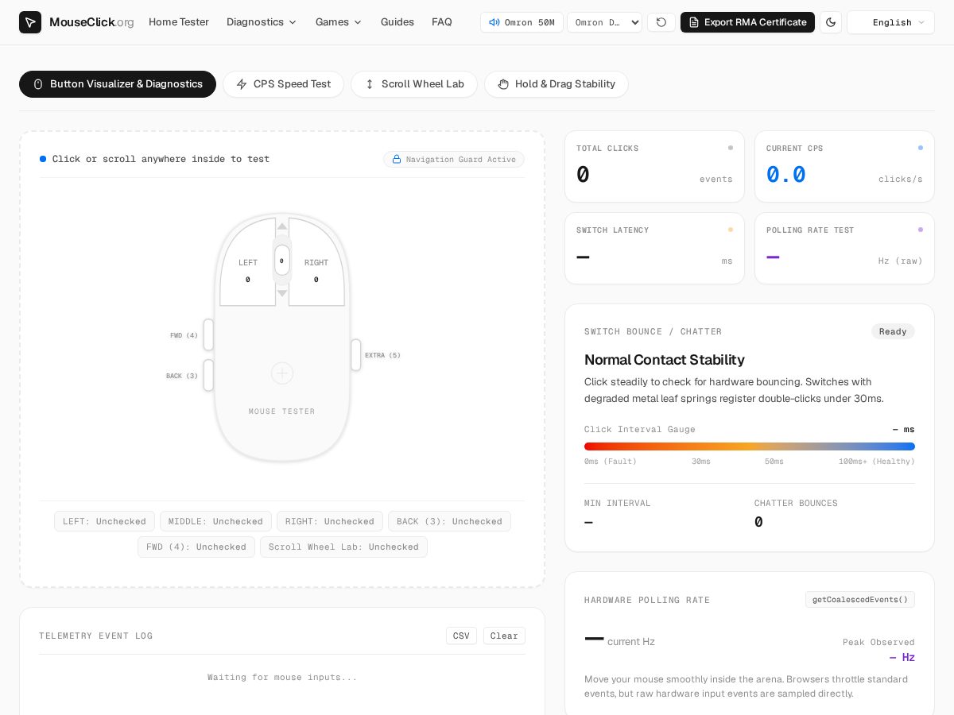Export the telemetry log as CSV
The width and height of the screenshot is (954, 715).
(461, 636)
